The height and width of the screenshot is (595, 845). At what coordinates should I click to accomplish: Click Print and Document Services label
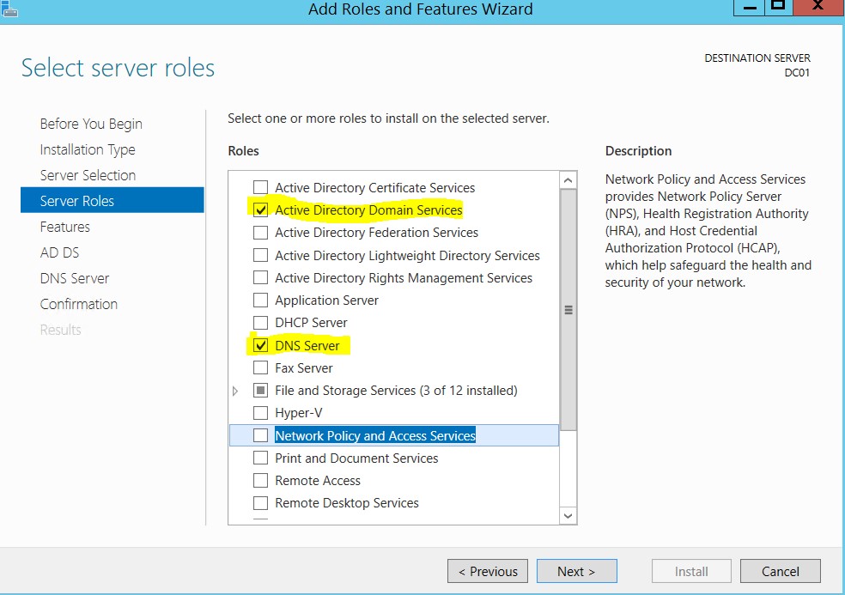click(356, 458)
